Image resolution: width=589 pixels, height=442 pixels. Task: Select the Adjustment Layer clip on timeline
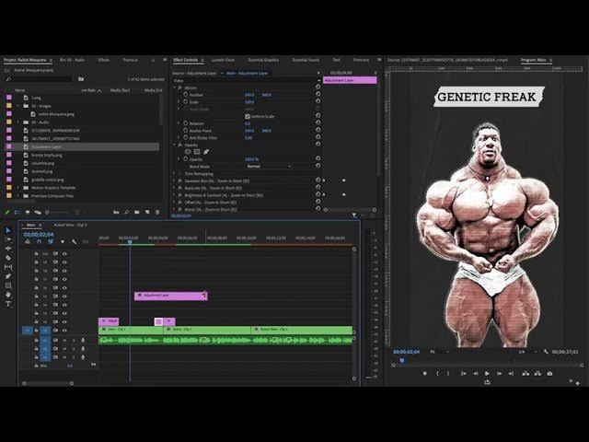(170, 296)
